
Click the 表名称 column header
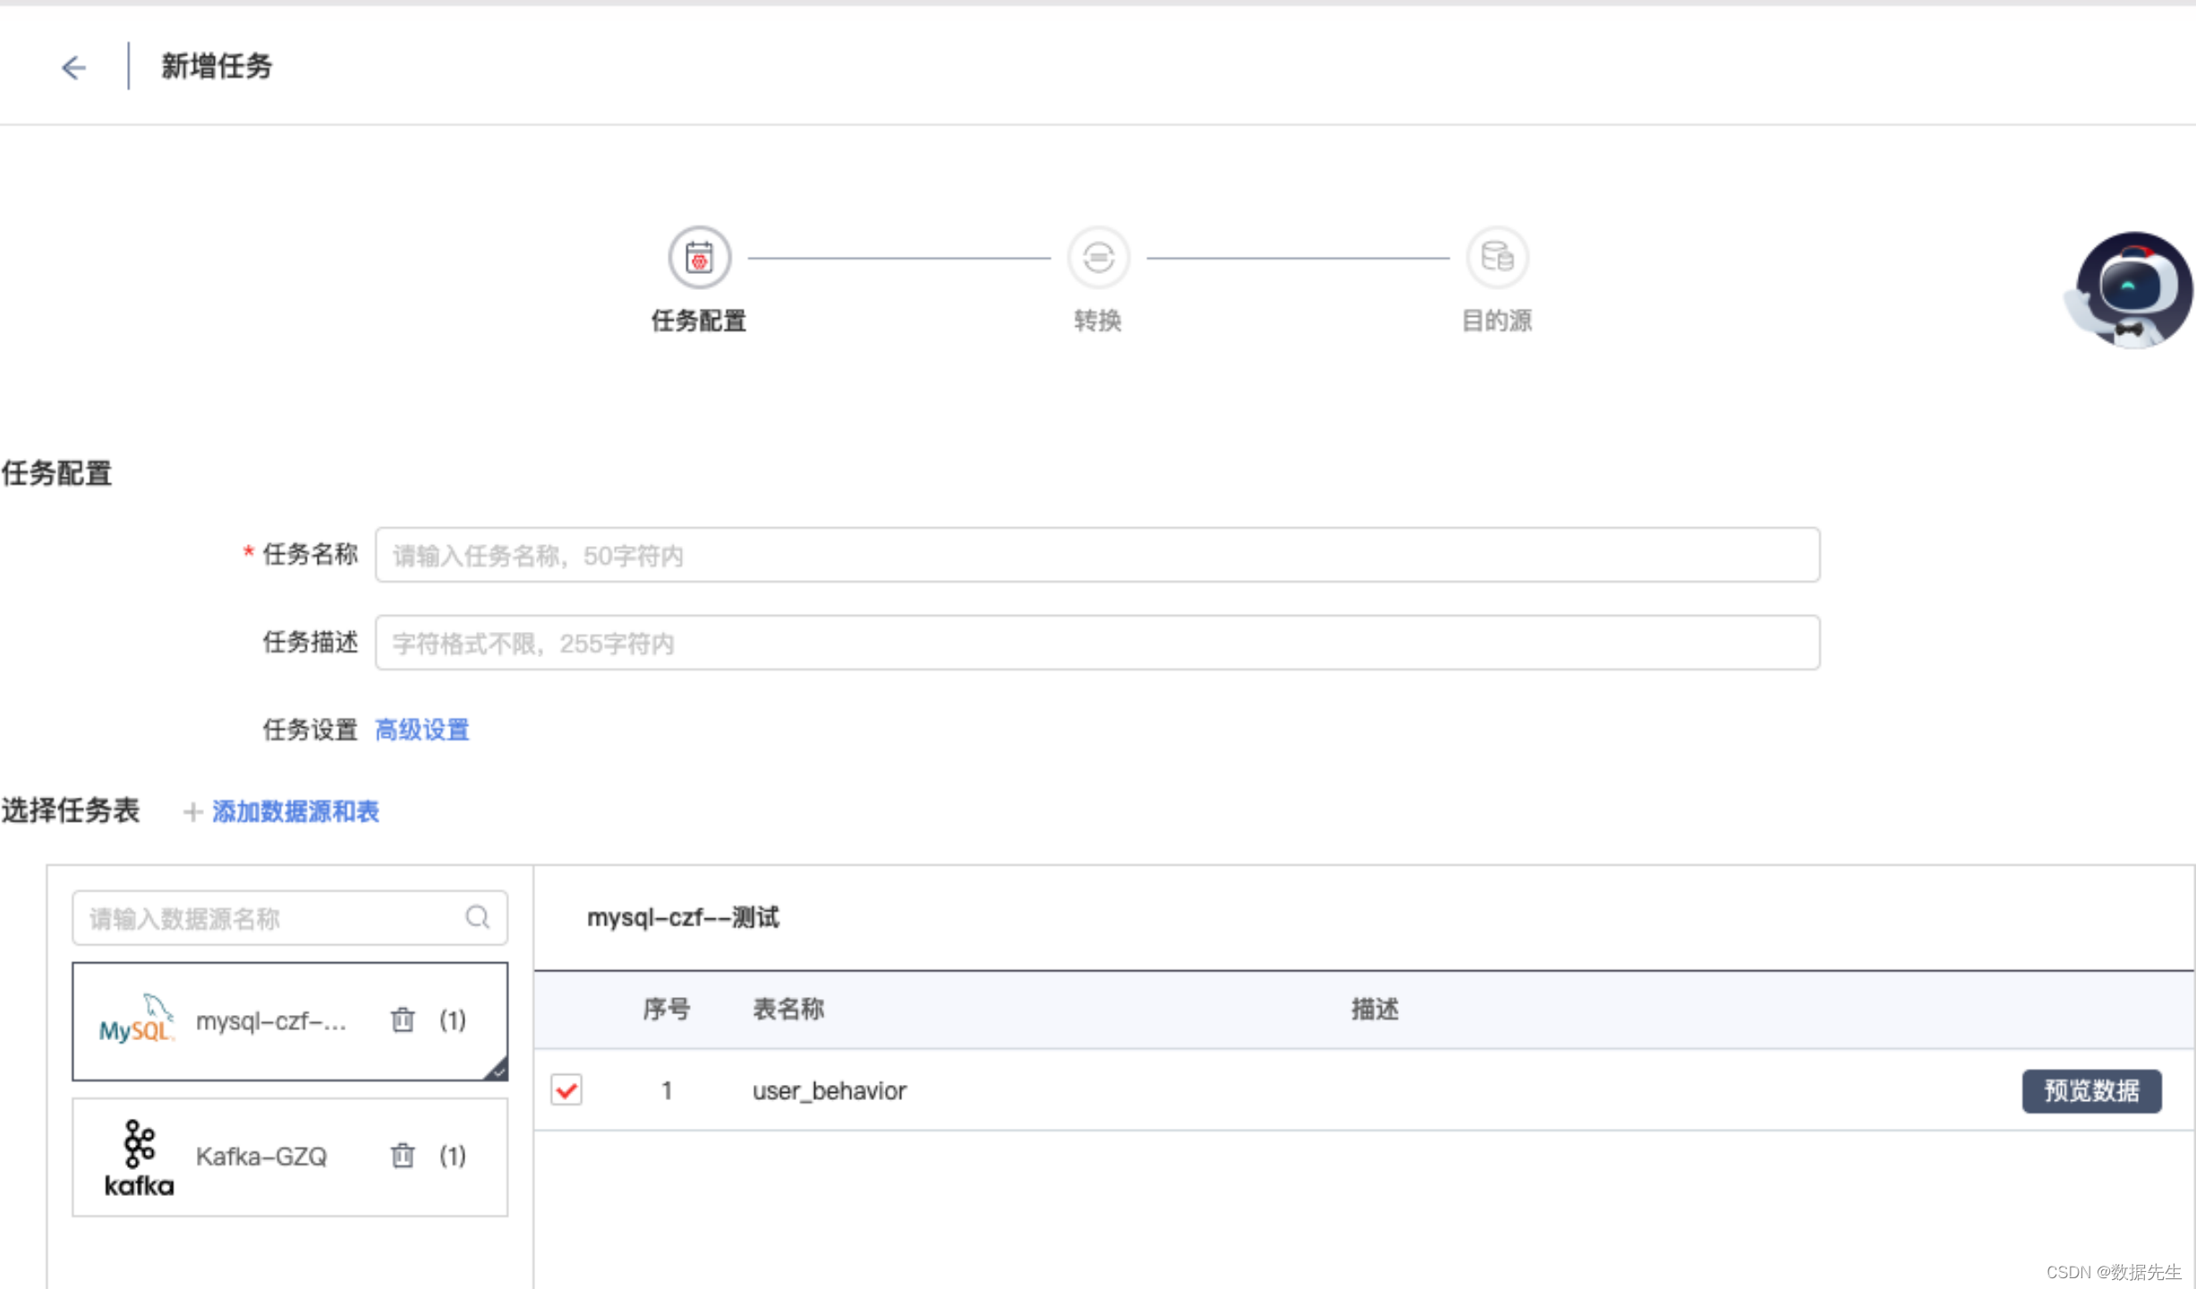(x=787, y=1009)
